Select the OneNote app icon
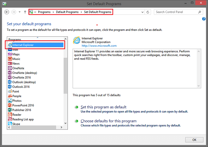The image size is (208, 147). coord(10,68)
